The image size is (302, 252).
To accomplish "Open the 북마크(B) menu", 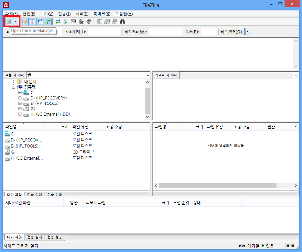I will tap(102, 14).
